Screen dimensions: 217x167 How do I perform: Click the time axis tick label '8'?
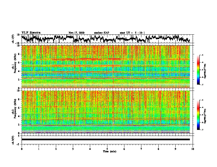tap(158, 149)
